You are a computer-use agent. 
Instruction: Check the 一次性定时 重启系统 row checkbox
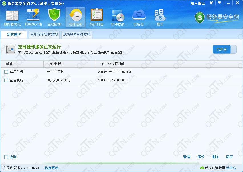(x=6, y=72)
